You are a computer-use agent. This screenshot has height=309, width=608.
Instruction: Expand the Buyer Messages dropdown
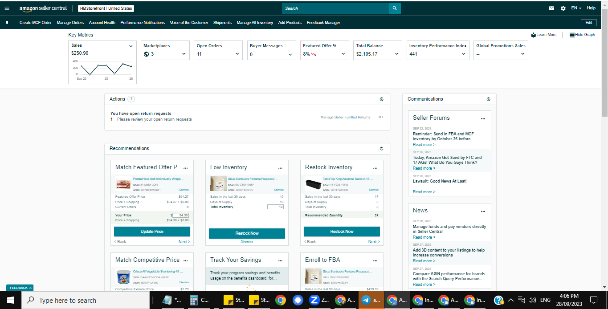tap(290, 54)
